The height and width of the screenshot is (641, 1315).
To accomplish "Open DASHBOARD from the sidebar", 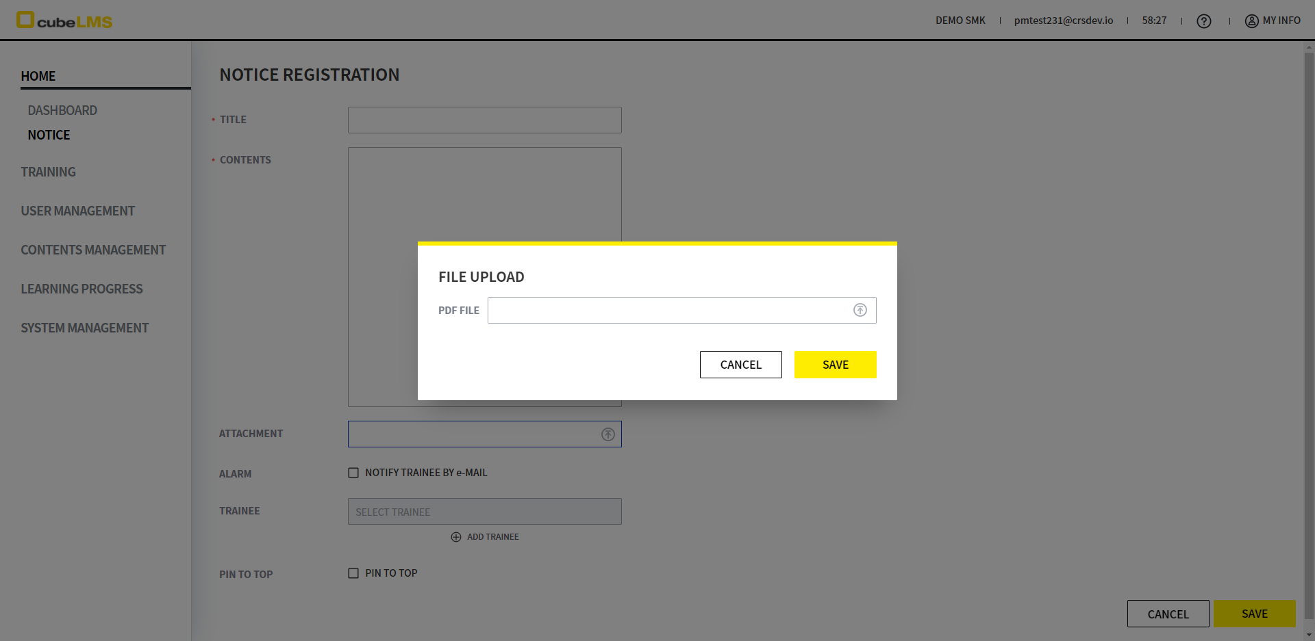I will (62, 110).
